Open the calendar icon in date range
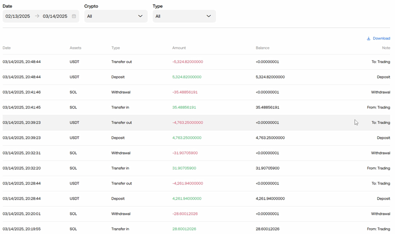Image resolution: width=395 pixels, height=234 pixels. [74, 16]
